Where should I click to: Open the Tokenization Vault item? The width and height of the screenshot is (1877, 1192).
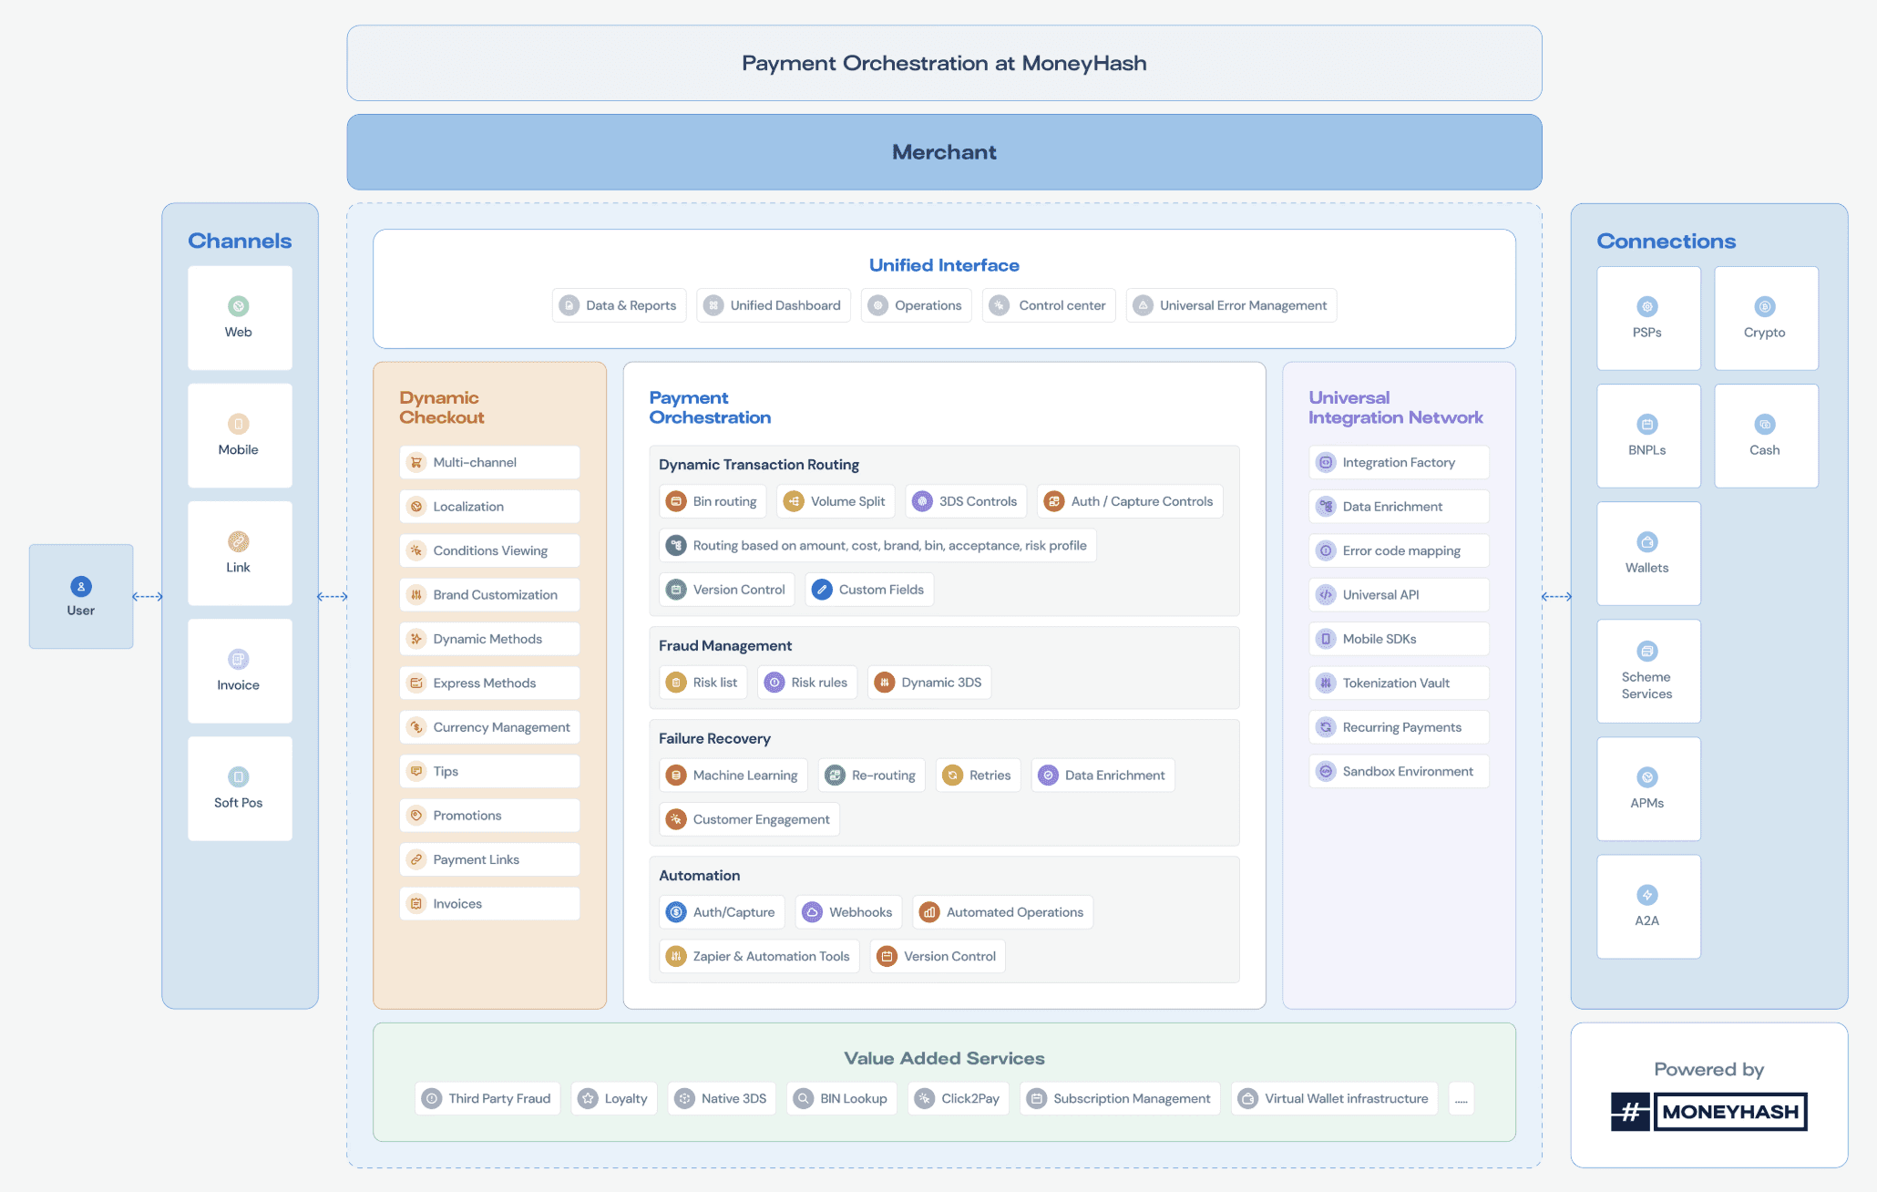coord(1398,683)
